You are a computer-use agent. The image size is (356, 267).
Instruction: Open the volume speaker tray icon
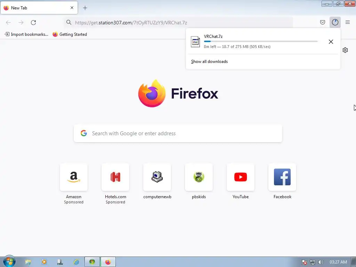[321, 262]
